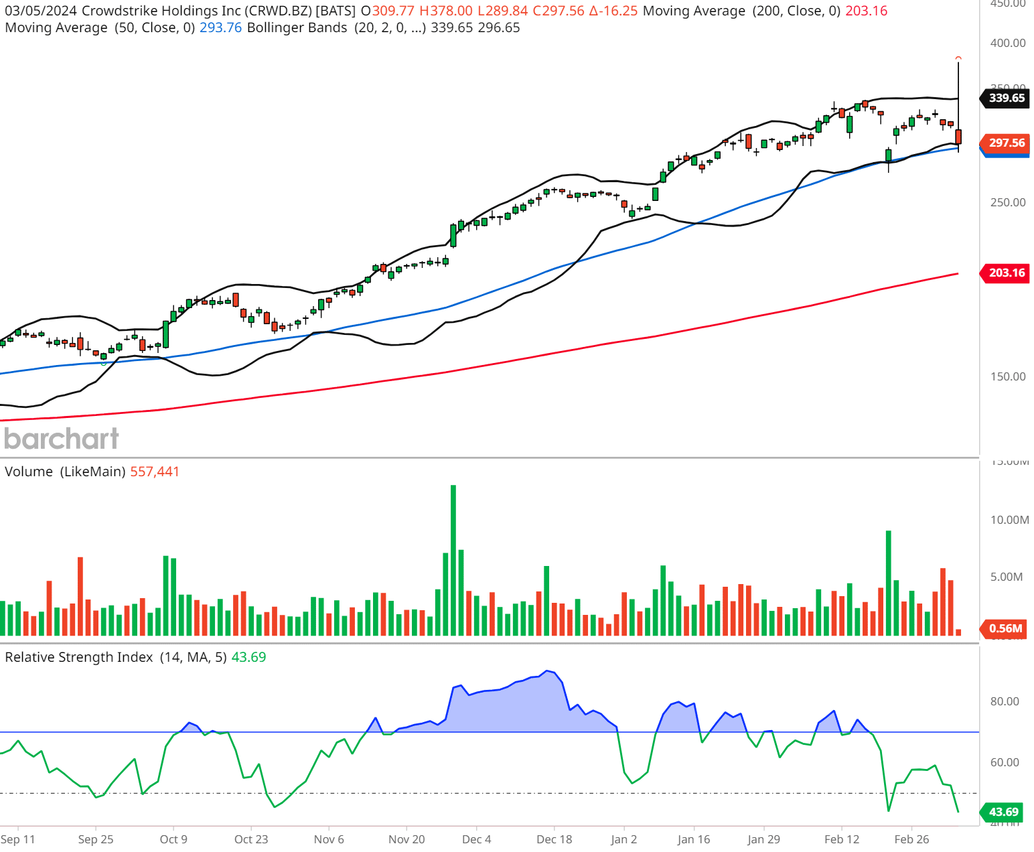
Task: Select the 'Bollinger Bands (20, 2, 0, ...)' legend
Action: click(337, 27)
